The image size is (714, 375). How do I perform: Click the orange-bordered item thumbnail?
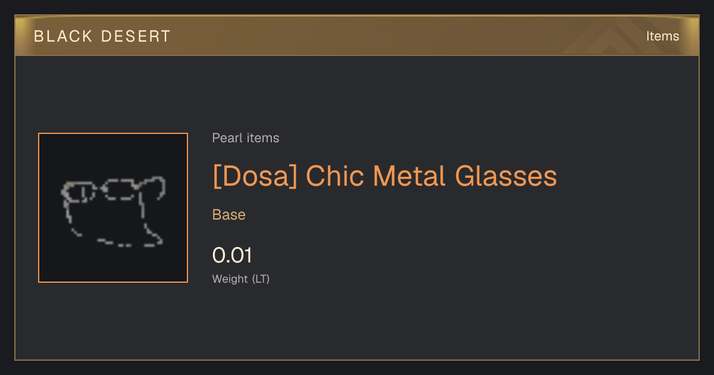click(x=113, y=208)
